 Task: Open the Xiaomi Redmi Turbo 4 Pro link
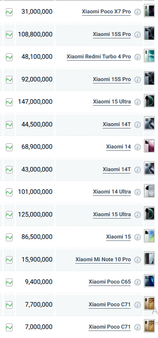click(99, 57)
